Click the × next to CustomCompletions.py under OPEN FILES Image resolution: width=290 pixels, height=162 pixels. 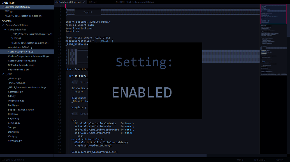[x=3, y=7]
